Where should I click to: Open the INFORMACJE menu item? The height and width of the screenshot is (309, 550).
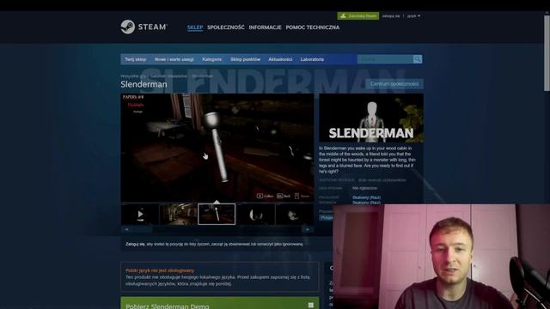click(x=265, y=27)
